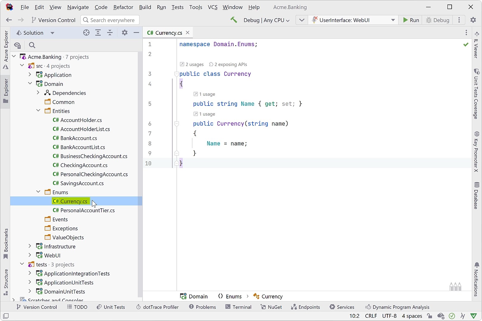The width and height of the screenshot is (482, 321).
Task: Collapse the Entities folder
Action: [38, 111]
